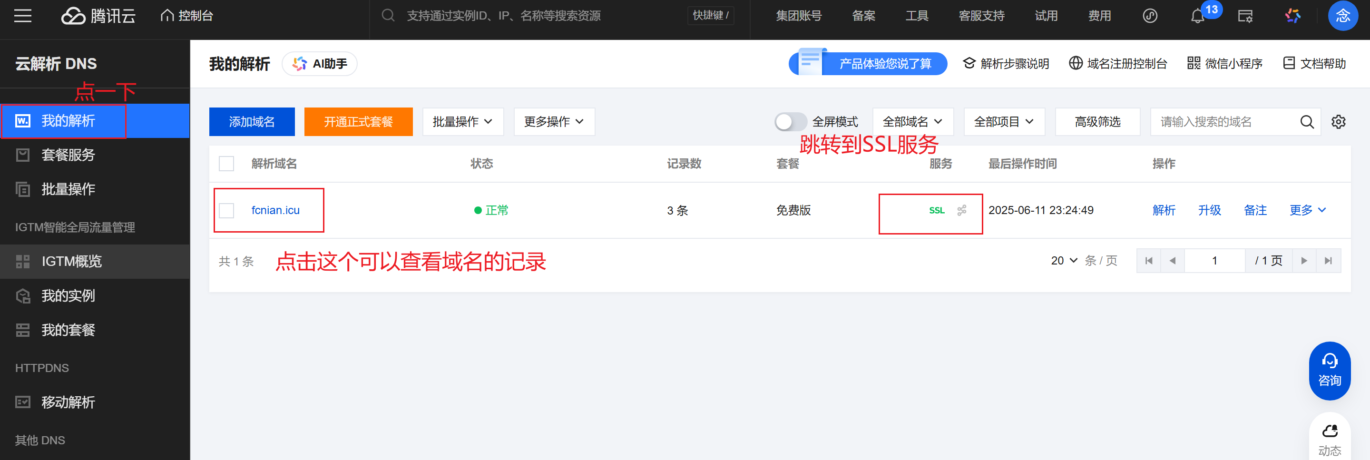Viewport: 1370px width, 460px height.
Task: Expand the 全部域名 dropdown
Action: tap(913, 121)
